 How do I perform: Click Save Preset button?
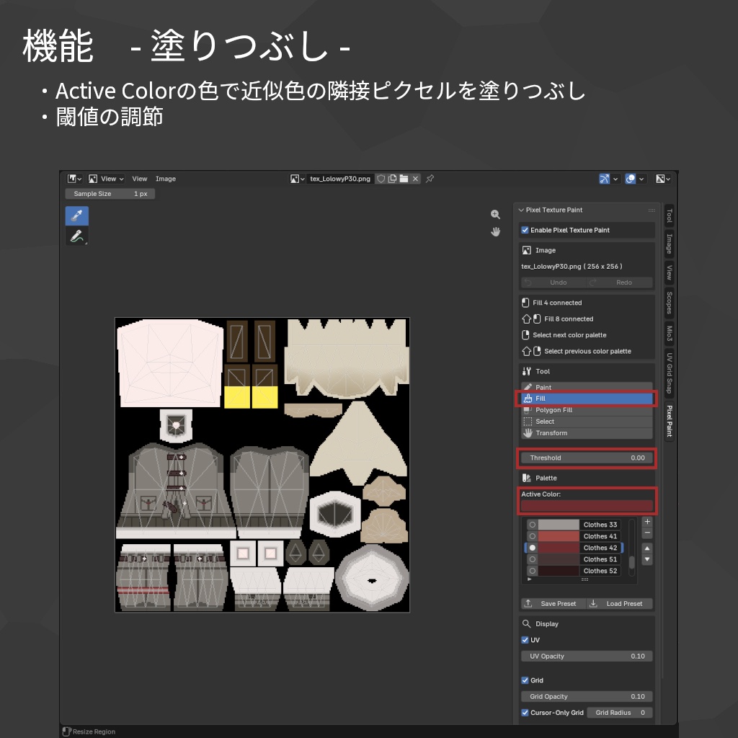point(553,604)
